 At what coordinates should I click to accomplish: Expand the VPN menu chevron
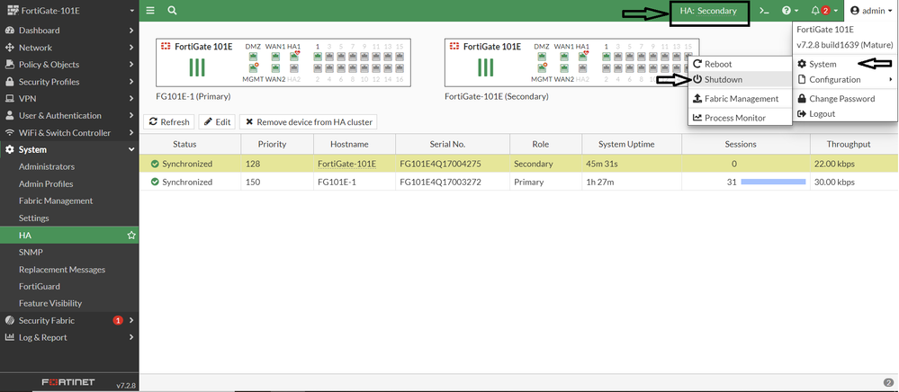[131, 99]
